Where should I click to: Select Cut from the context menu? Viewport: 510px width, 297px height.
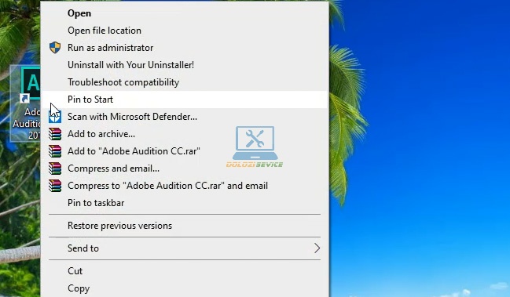tap(185, 271)
